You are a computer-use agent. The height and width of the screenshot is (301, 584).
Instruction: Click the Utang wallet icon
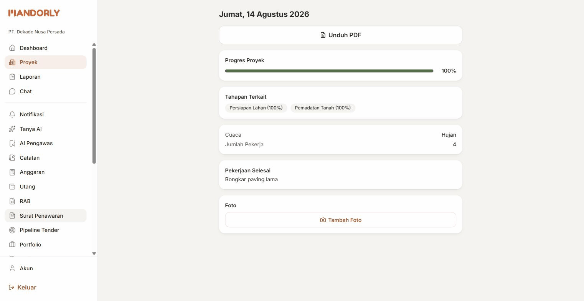tap(12, 187)
